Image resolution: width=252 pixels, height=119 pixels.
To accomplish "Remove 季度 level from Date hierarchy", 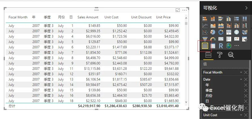I will (246, 90).
